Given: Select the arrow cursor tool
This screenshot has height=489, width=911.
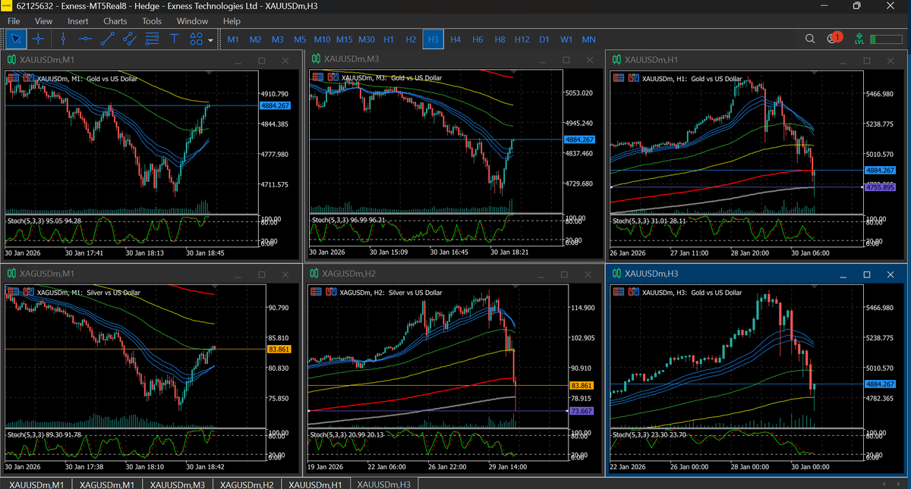Looking at the screenshot, I should click(17, 39).
